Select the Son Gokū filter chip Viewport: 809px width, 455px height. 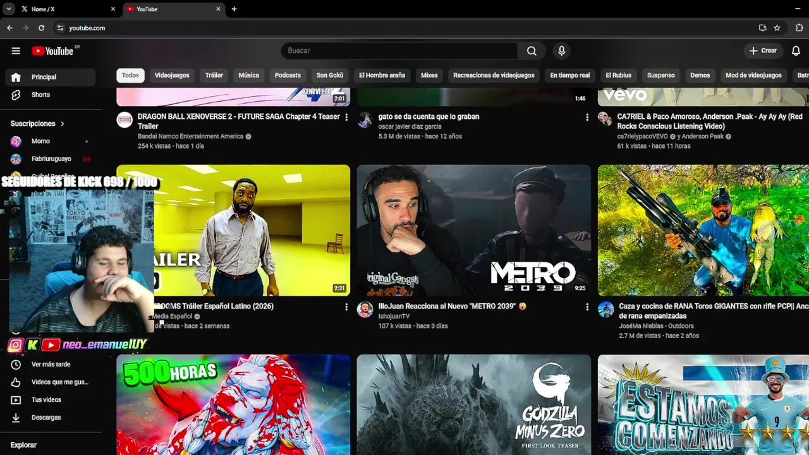(330, 75)
